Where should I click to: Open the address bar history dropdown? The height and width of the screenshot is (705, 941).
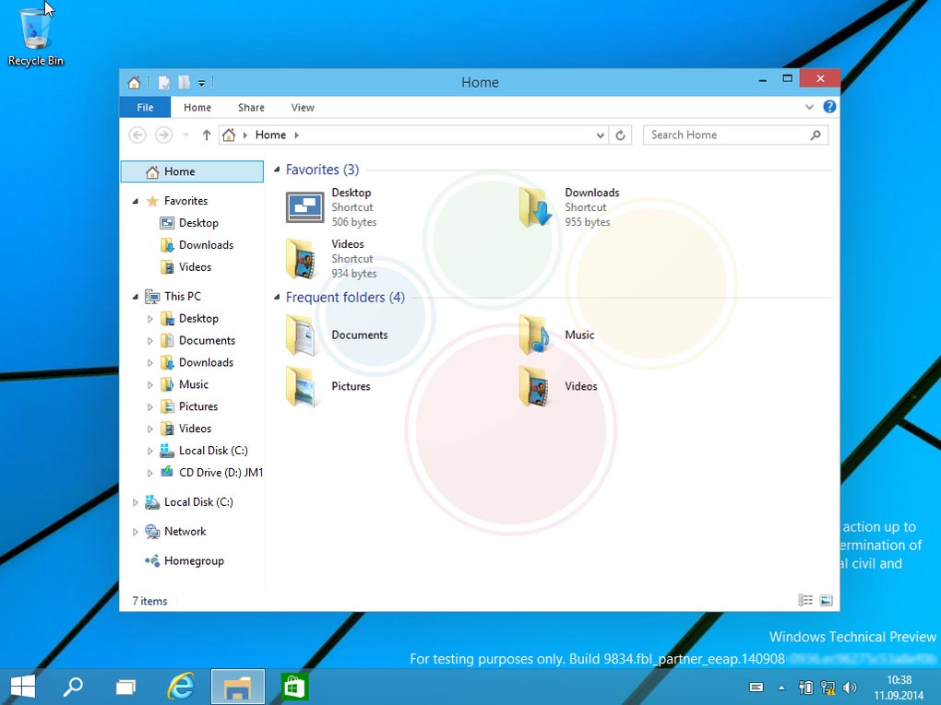[602, 135]
